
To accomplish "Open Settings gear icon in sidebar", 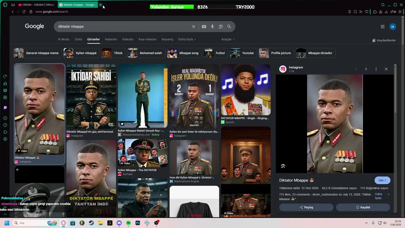I will click(5, 139).
